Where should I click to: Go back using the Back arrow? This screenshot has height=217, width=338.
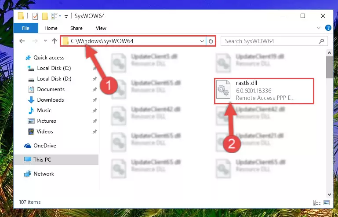(22, 41)
